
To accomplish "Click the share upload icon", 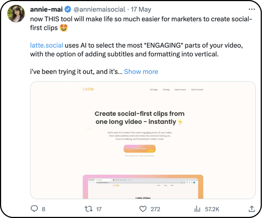I will pyautogui.click(x=251, y=209).
